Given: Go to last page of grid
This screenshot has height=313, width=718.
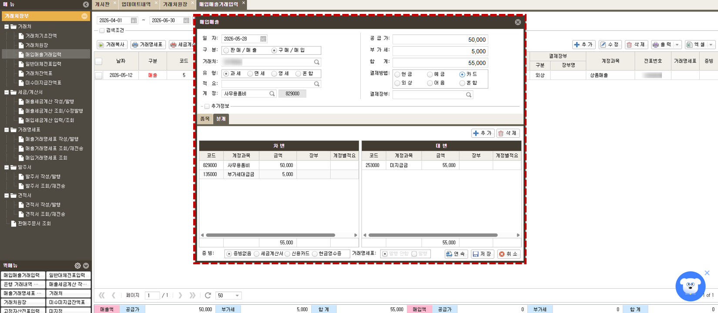Looking at the screenshot, I should (192, 295).
